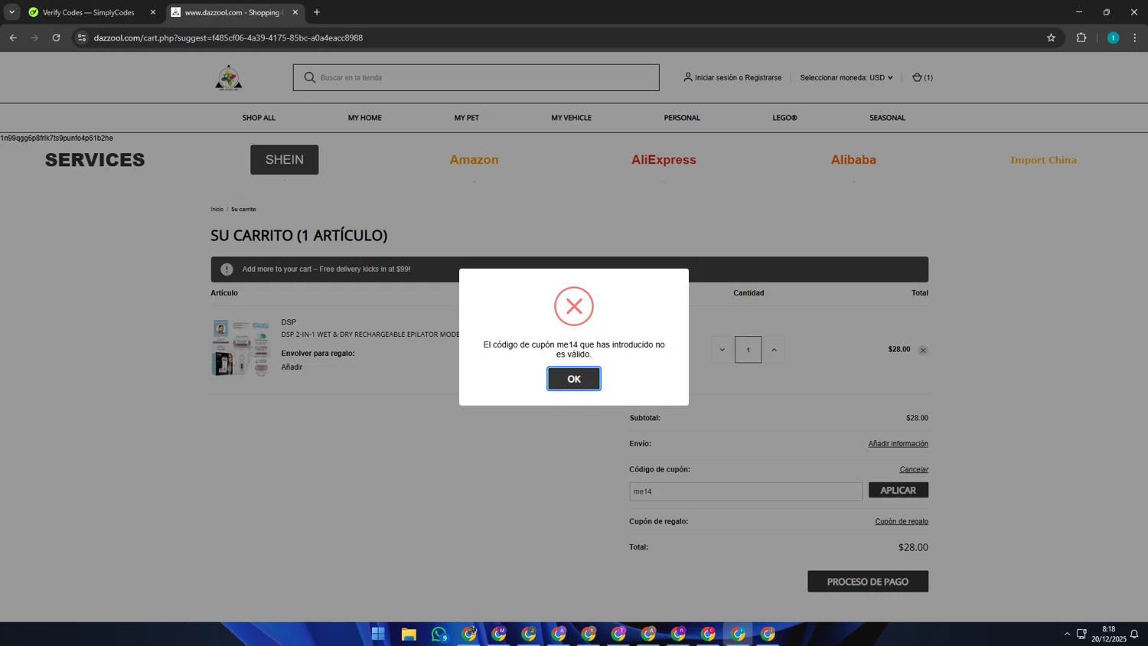Click the free delivery alert icon
This screenshot has height=646, width=1148.
(227, 269)
